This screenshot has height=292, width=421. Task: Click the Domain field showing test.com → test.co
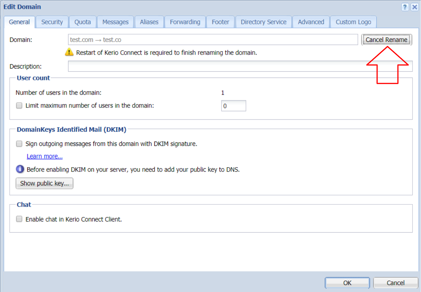pos(213,40)
